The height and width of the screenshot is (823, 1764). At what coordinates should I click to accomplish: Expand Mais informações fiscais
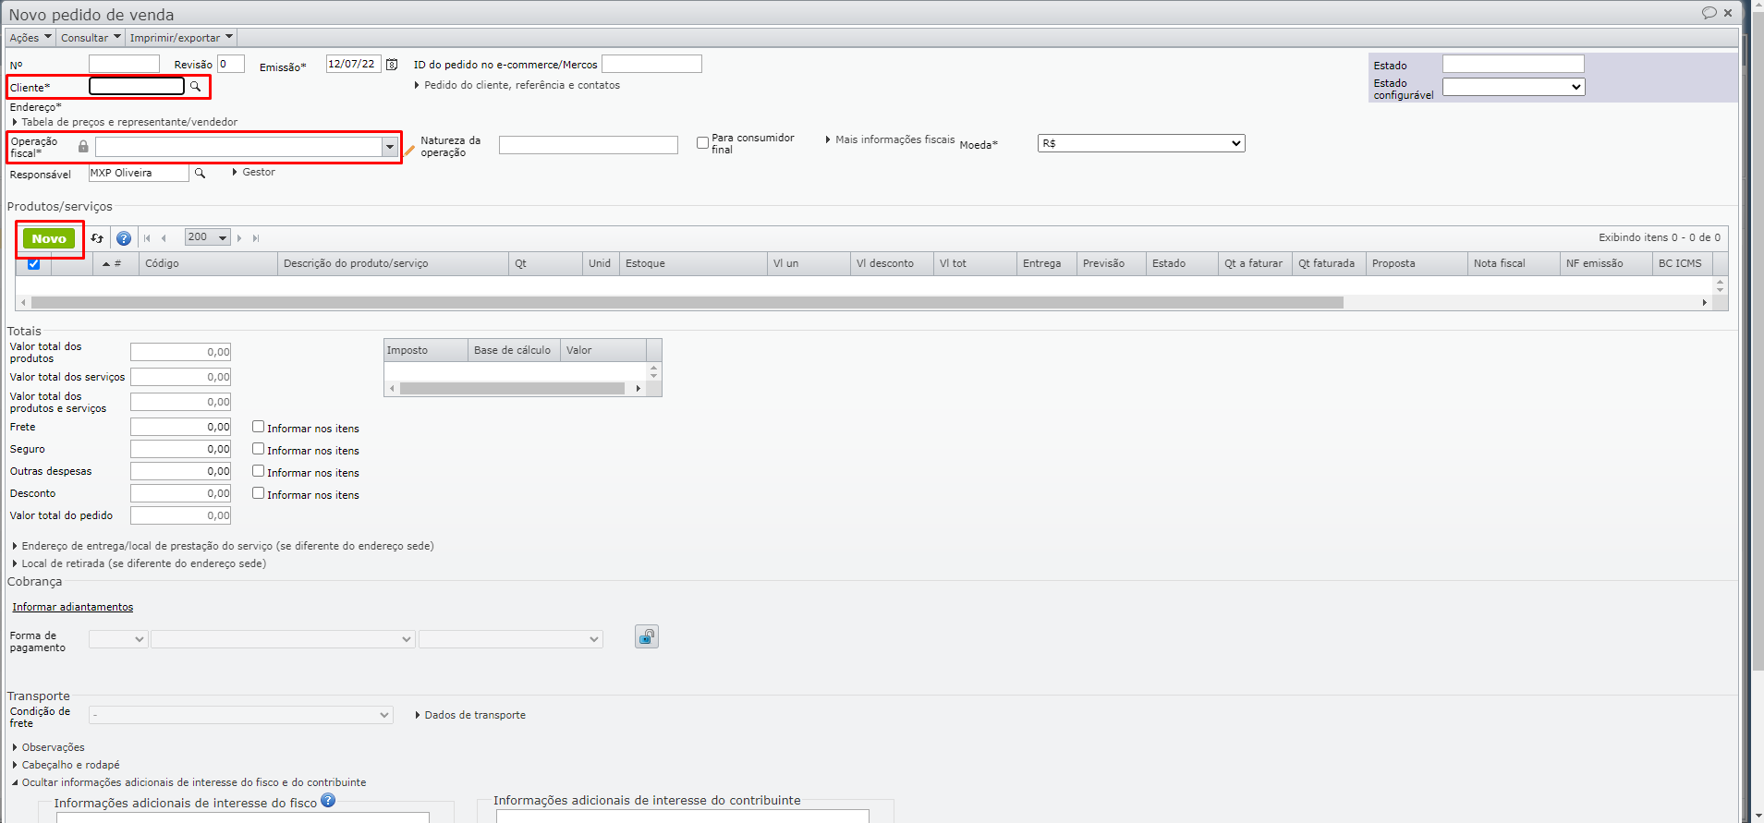tap(890, 139)
